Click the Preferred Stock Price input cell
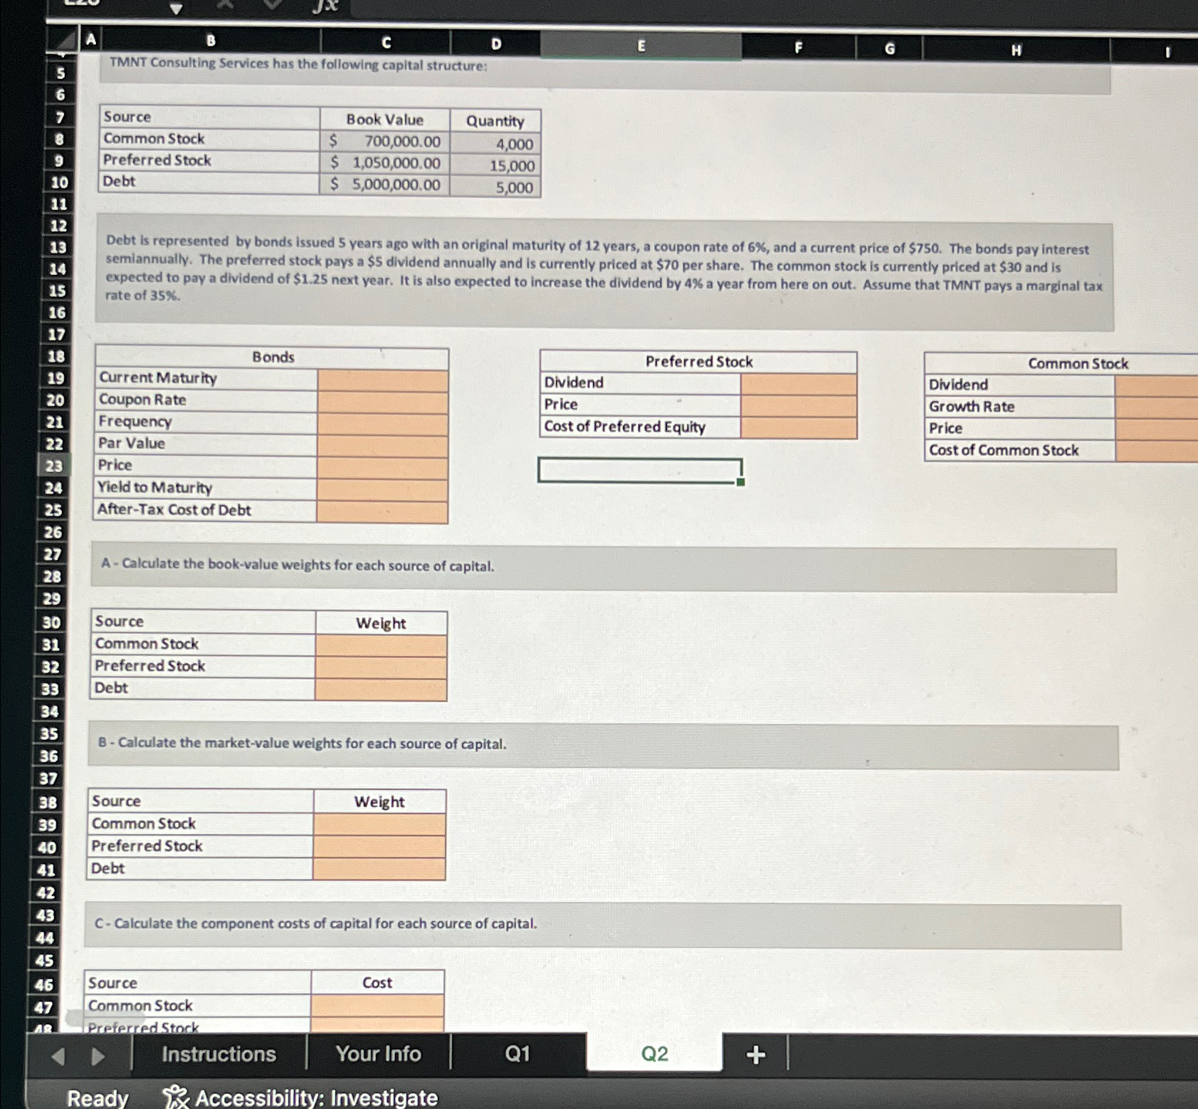 (799, 406)
